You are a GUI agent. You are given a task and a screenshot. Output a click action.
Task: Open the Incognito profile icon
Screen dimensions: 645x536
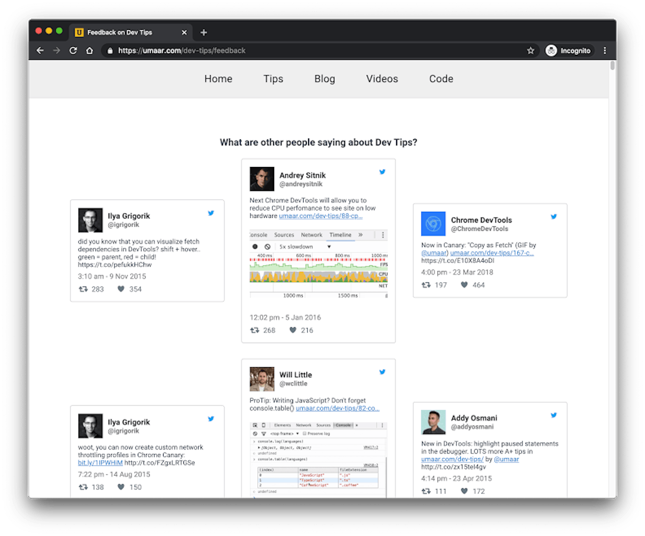coord(551,51)
